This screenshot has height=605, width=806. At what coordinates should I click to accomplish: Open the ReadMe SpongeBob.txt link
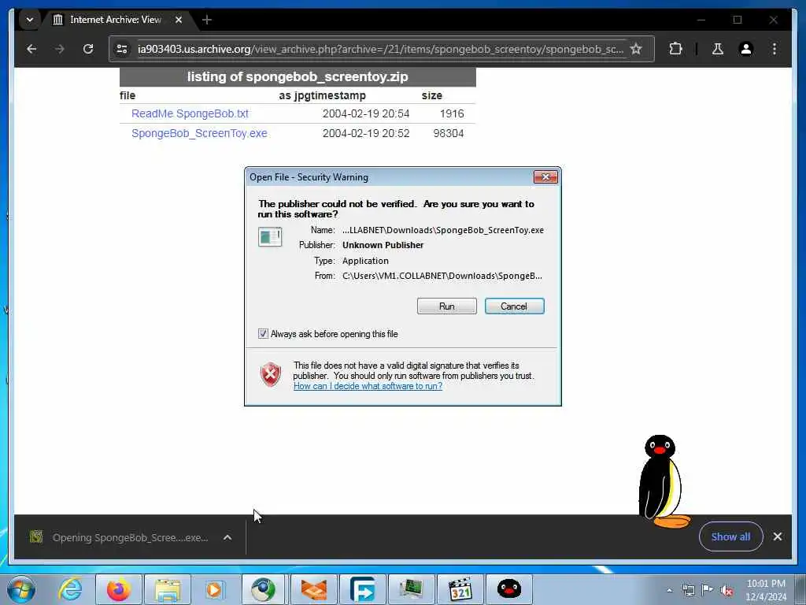(x=190, y=113)
